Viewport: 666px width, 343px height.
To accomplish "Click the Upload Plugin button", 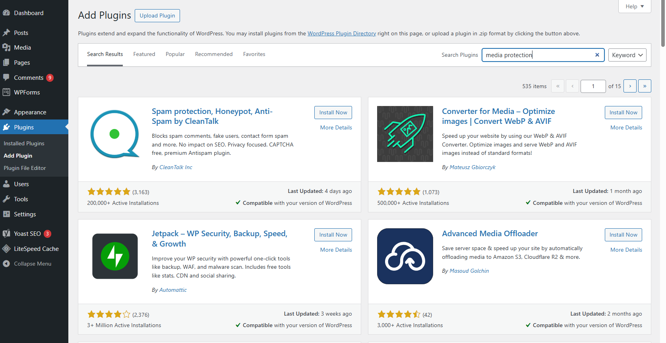I will tap(157, 15).
